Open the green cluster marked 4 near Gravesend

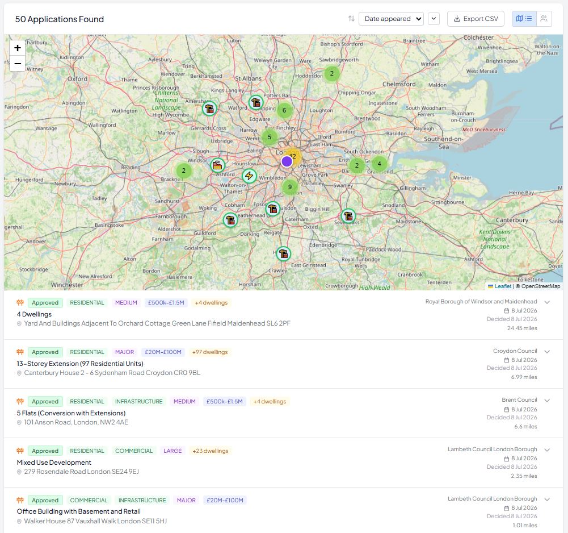379,164
